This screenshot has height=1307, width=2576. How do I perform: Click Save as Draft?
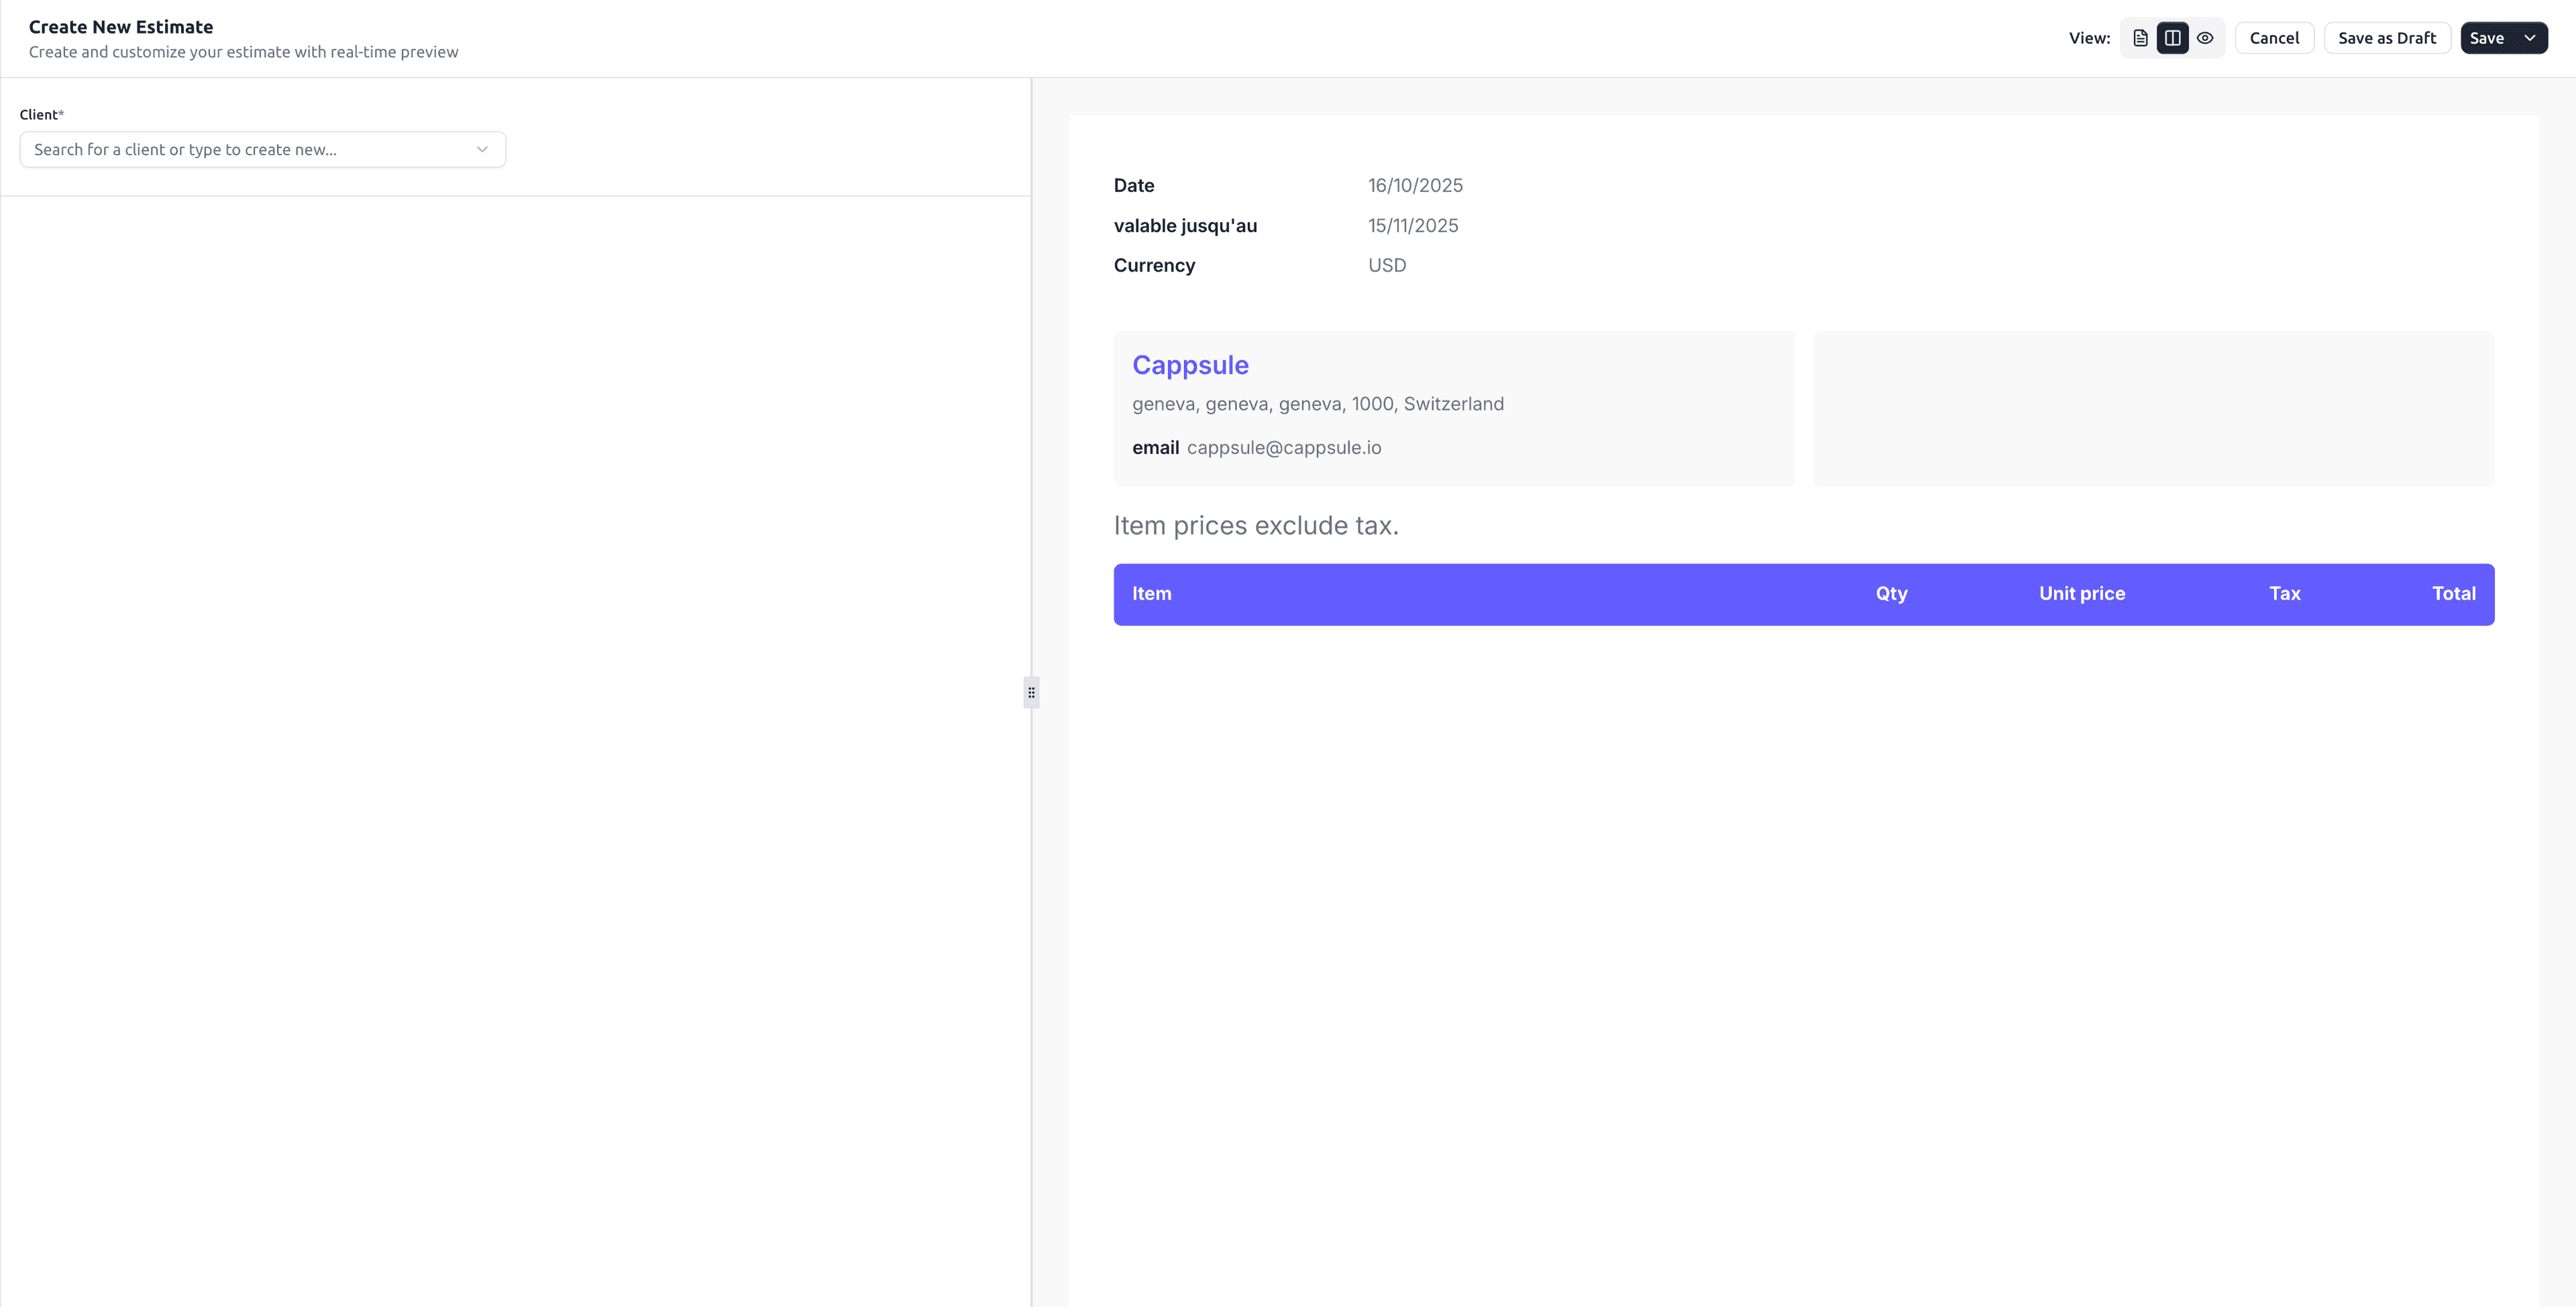coord(2387,37)
